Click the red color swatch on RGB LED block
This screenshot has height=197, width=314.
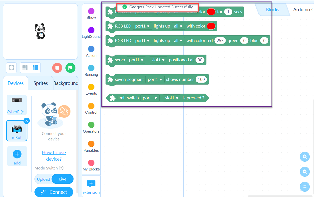(x=211, y=26)
